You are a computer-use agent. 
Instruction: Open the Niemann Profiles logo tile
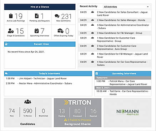point(127,112)
